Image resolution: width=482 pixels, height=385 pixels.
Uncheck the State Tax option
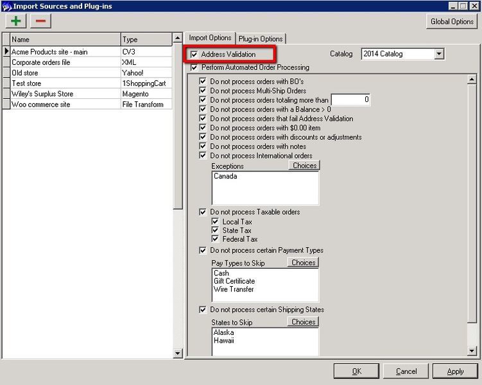(x=216, y=230)
